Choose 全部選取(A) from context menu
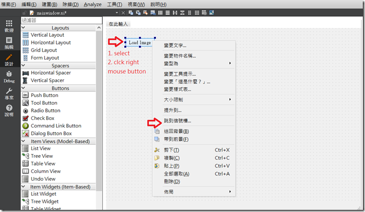 click(194, 174)
